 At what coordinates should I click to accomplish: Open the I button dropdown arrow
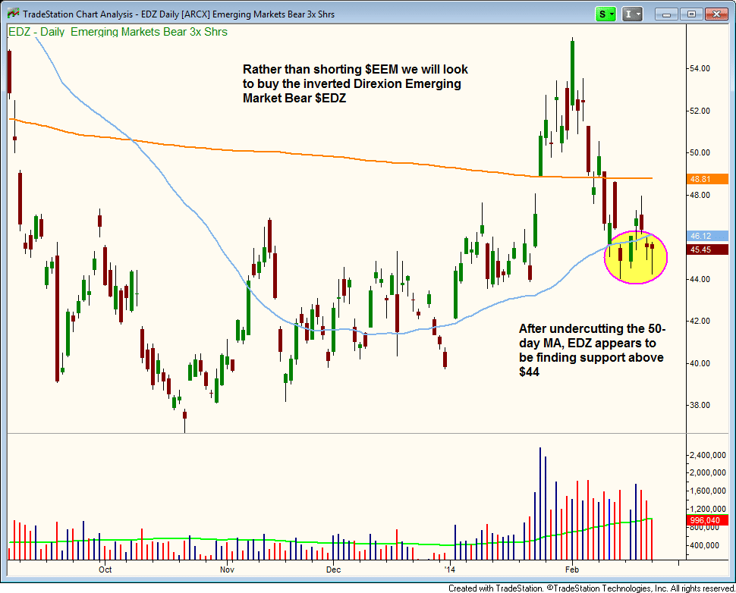pos(637,14)
